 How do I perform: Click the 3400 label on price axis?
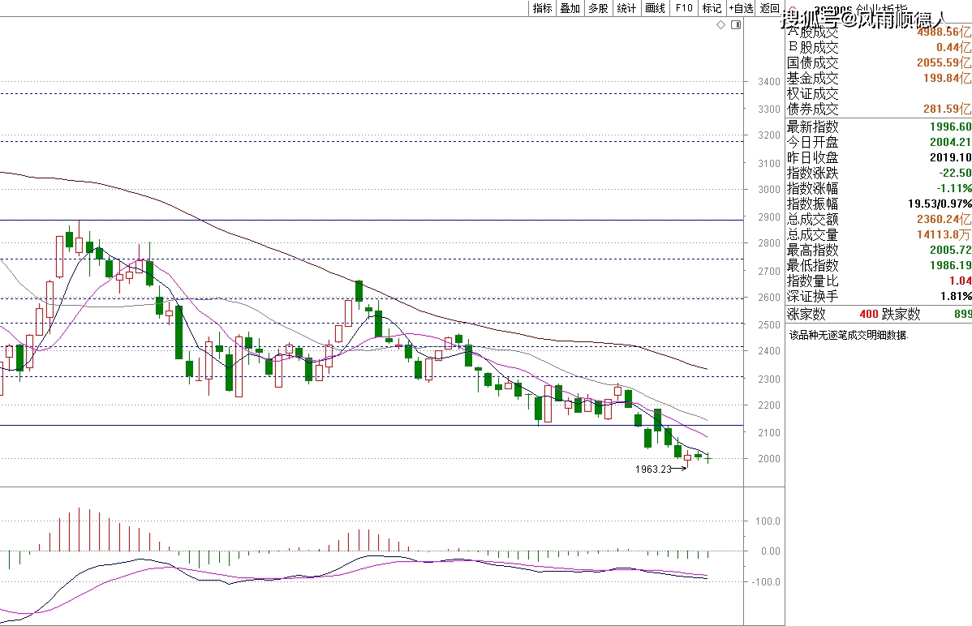(x=769, y=82)
